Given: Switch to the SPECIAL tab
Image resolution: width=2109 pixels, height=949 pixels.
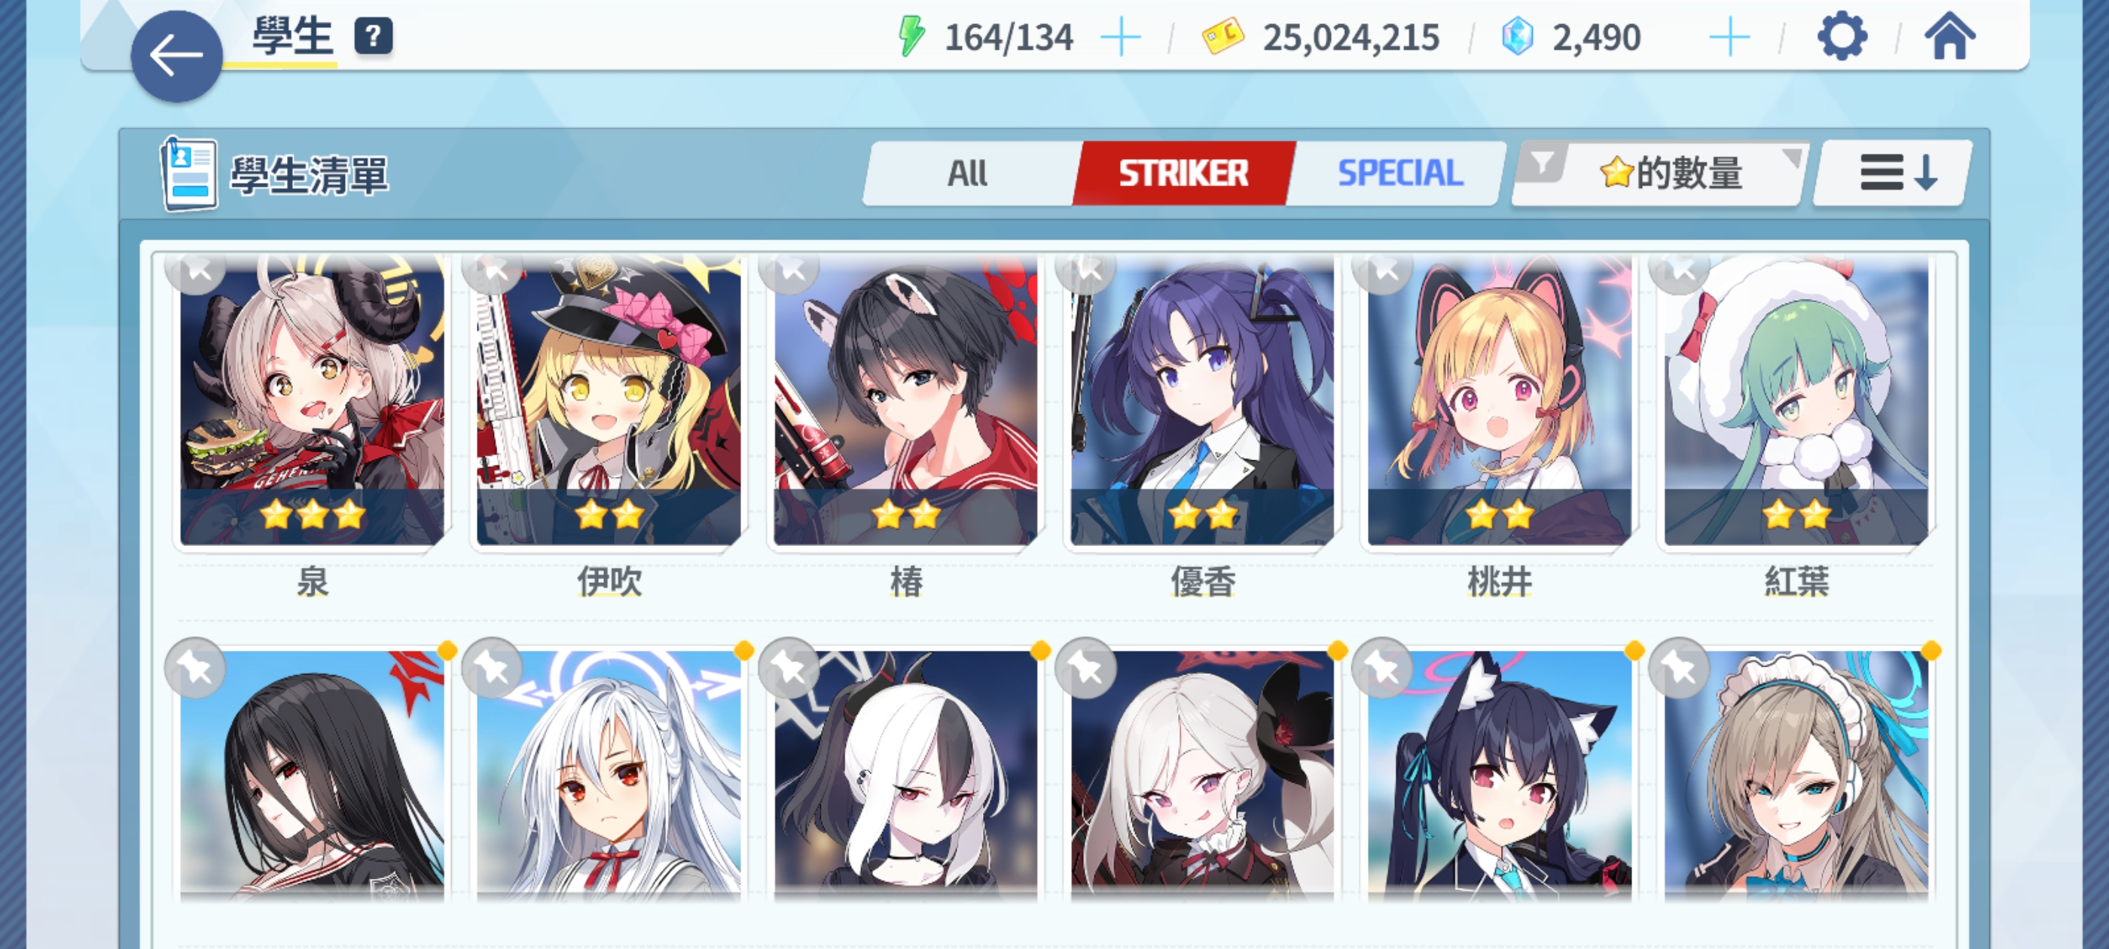Looking at the screenshot, I should (x=1399, y=172).
